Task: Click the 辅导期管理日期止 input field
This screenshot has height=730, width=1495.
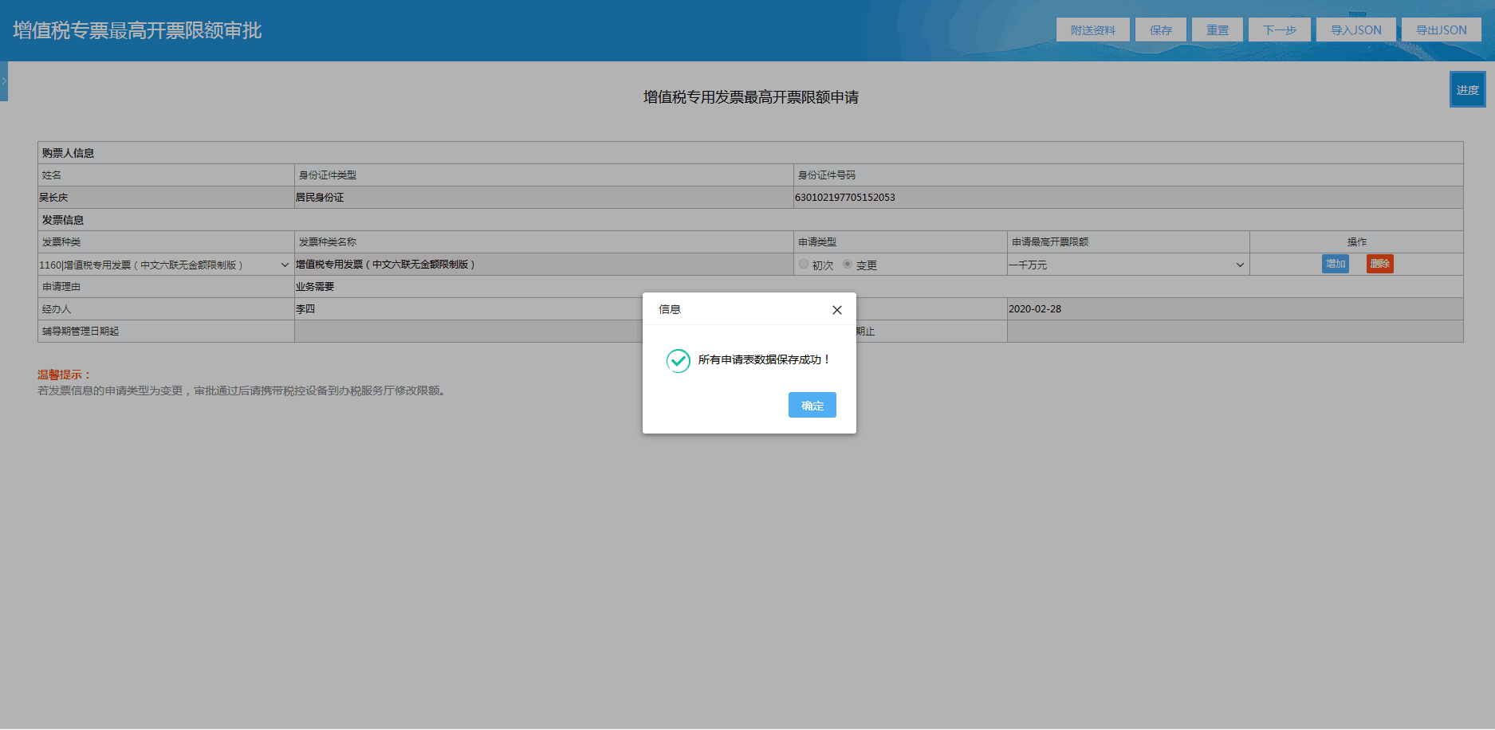Action: click(1235, 332)
